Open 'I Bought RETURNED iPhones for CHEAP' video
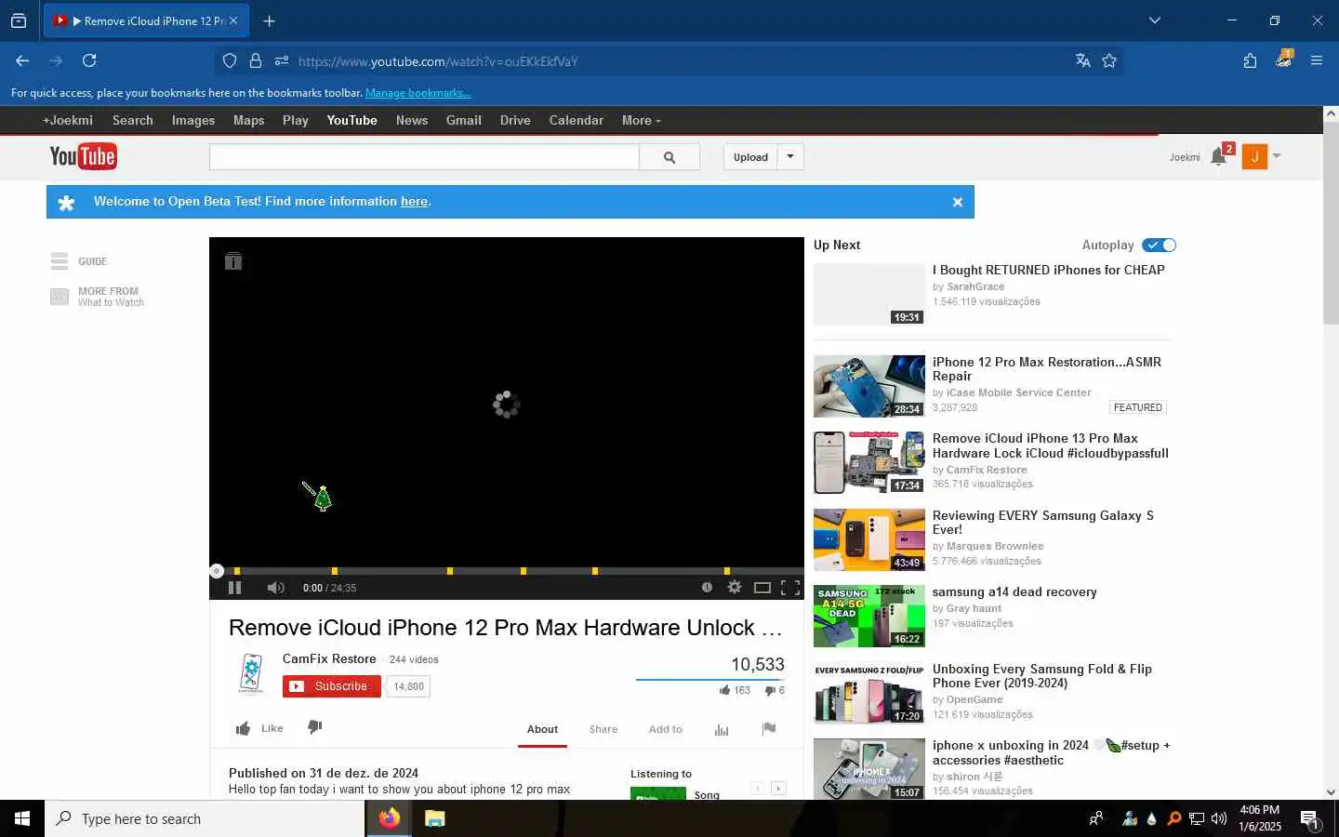Image resolution: width=1339 pixels, height=837 pixels. pyautogui.click(x=1049, y=270)
